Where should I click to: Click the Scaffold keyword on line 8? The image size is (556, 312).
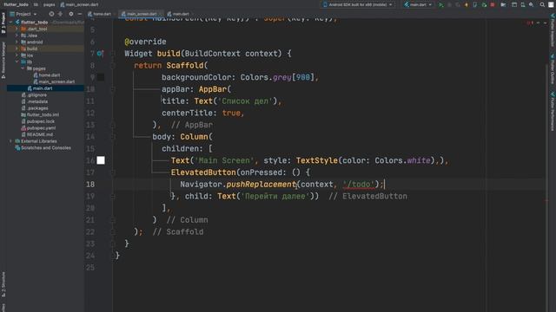185,66
